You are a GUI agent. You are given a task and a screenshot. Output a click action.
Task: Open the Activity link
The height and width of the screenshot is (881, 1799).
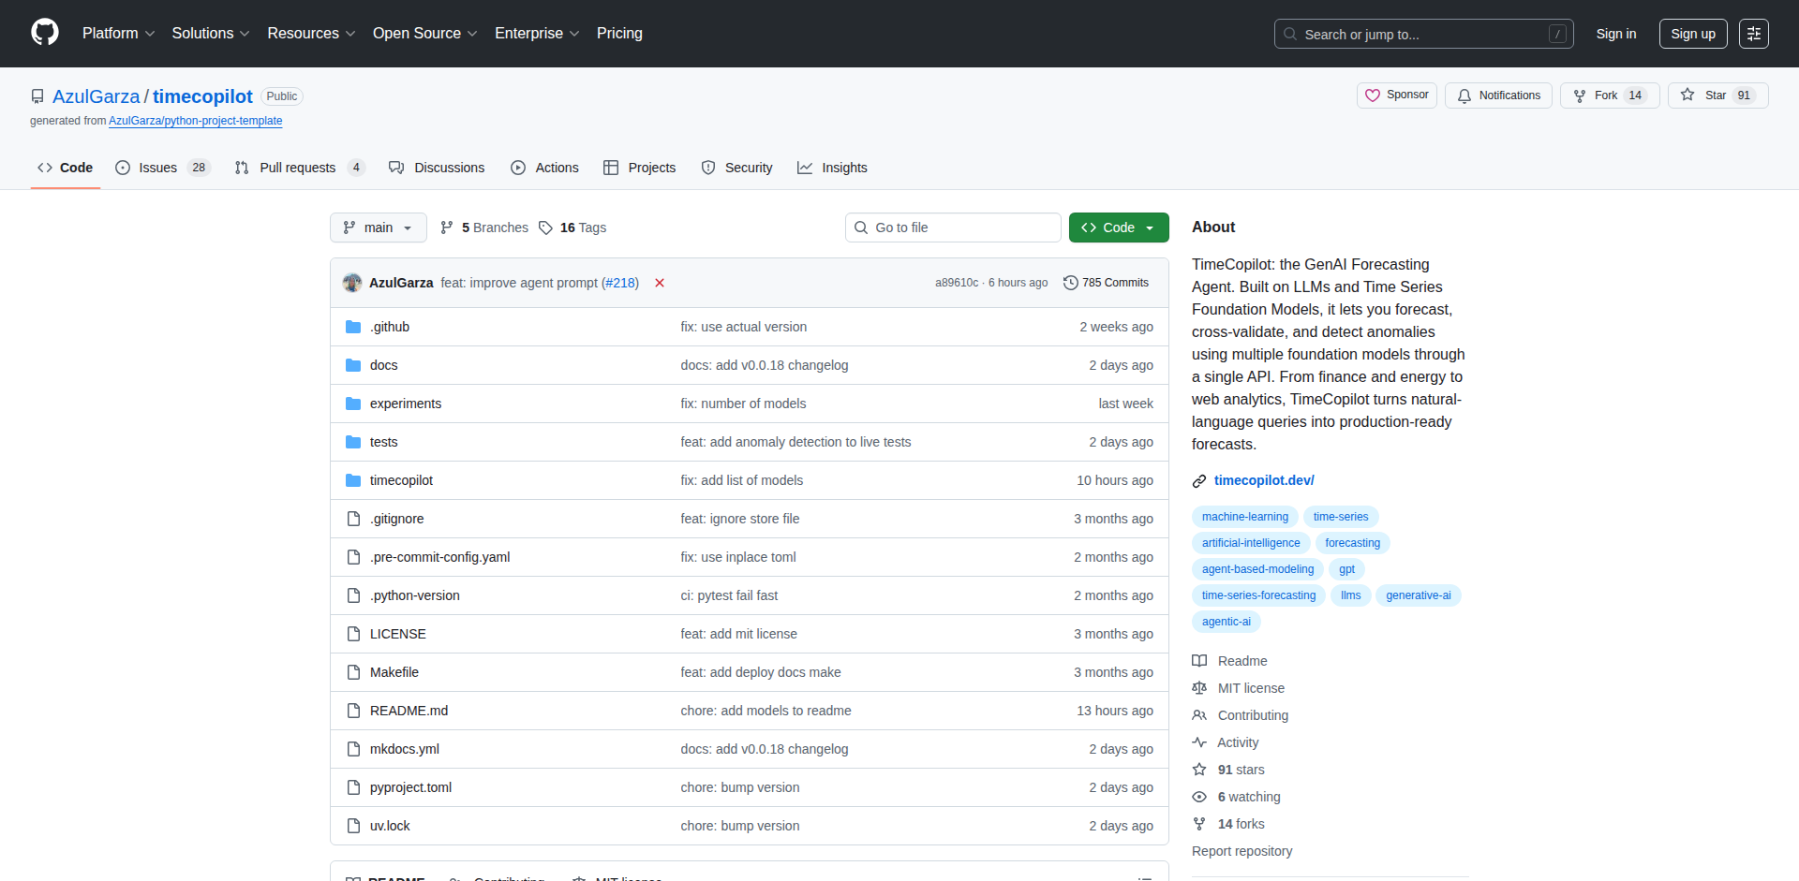pos(1226,742)
